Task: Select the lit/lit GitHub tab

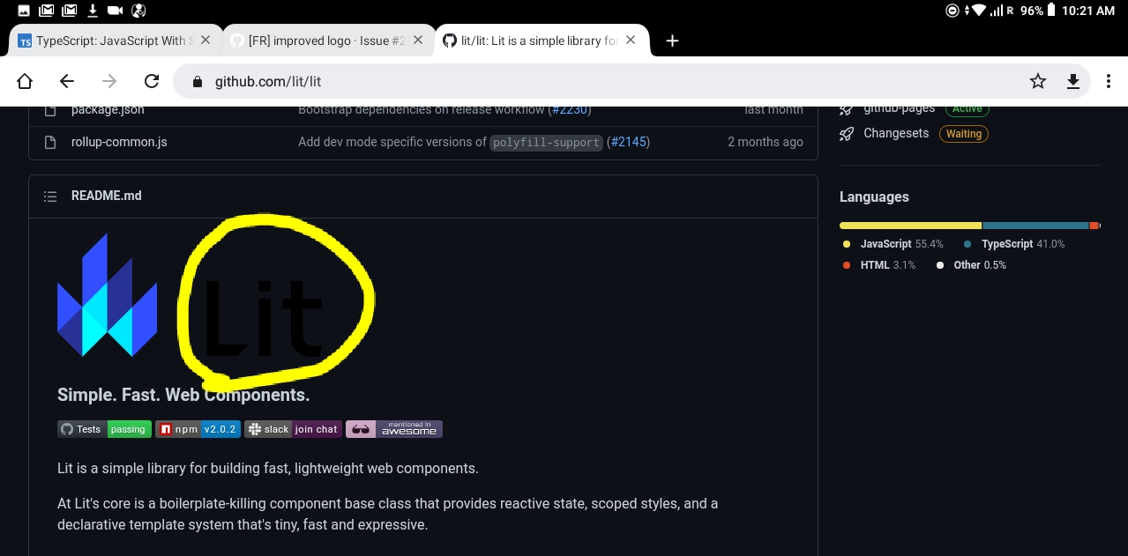Action: [541, 41]
